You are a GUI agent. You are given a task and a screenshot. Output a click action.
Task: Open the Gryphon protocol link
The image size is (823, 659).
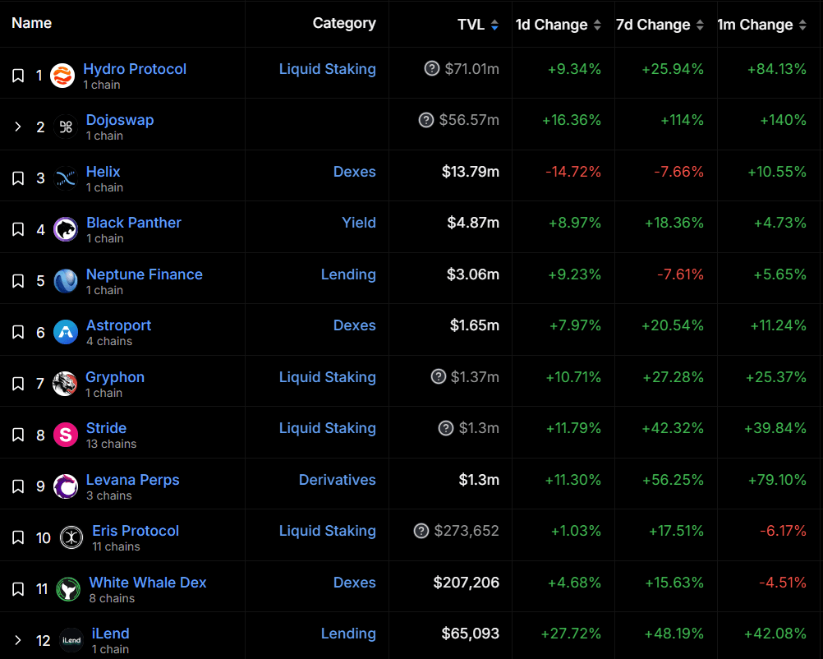pyautogui.click(x=115, y=377)
